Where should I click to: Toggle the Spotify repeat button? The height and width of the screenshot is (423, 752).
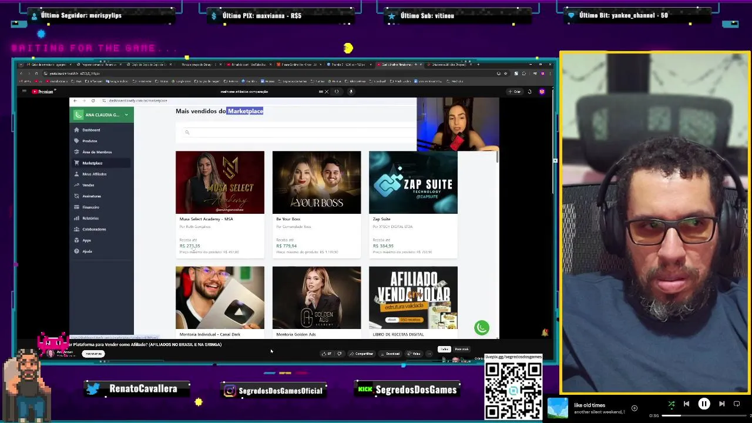tap(737, 404)
